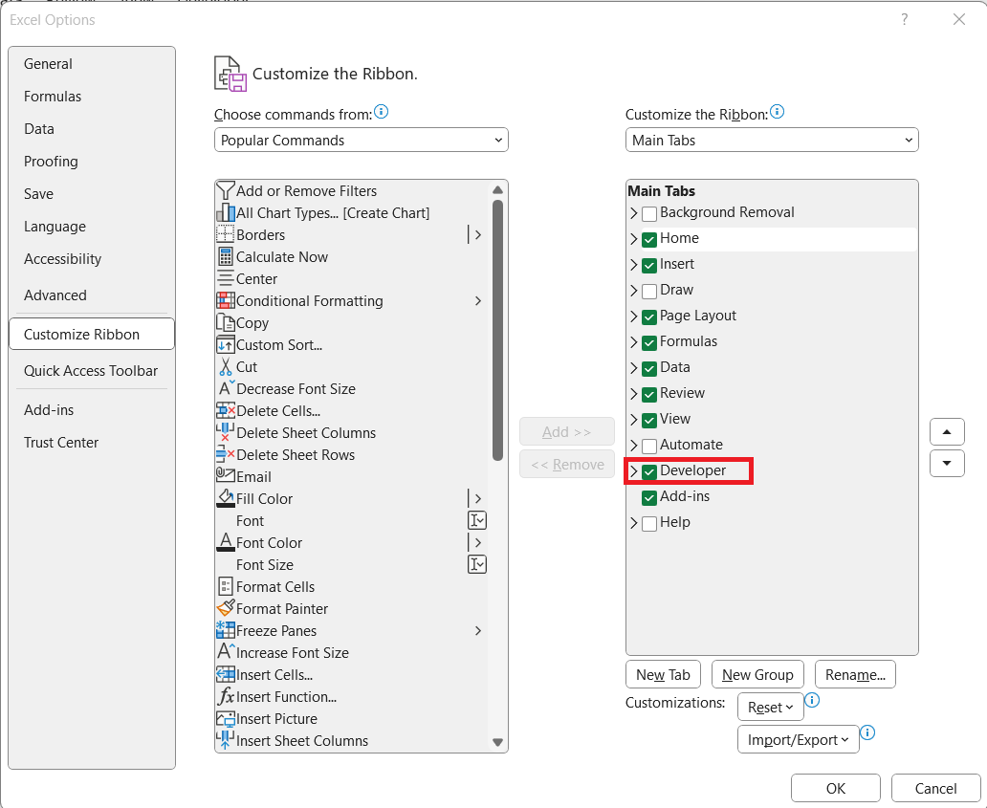This screenshot has width=987, height=808.
Task: Open the Main Tabs dropdown
Action: coord(772,140)
